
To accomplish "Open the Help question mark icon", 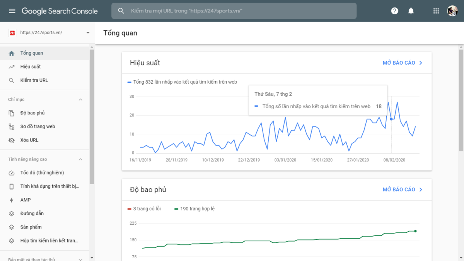I will point(394,11).
